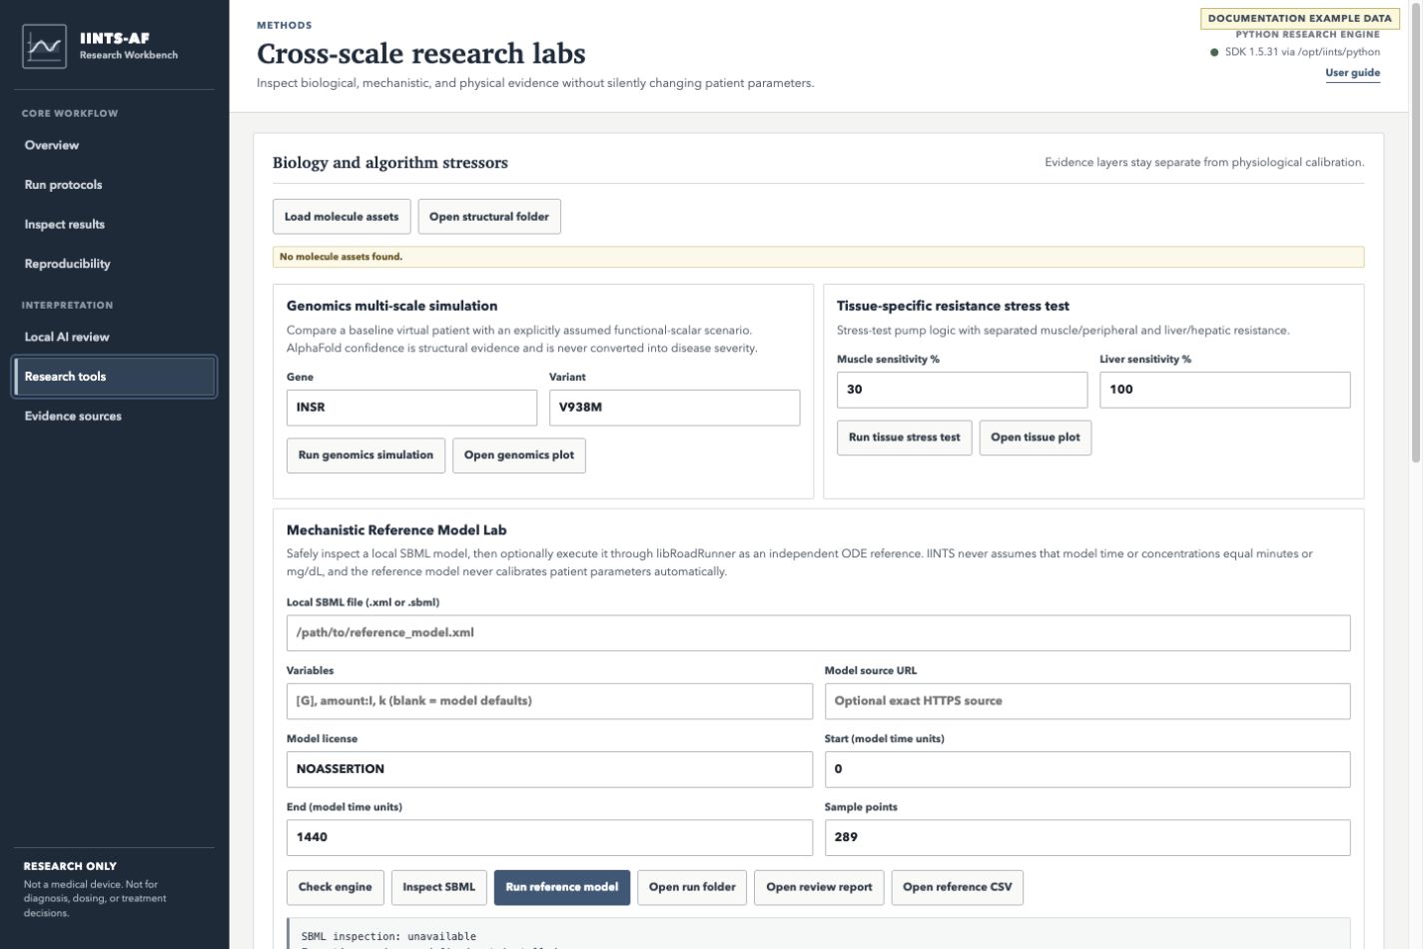The image size is (1423, 949).
Task: Click Open review report button
Action: coord(819,887)
